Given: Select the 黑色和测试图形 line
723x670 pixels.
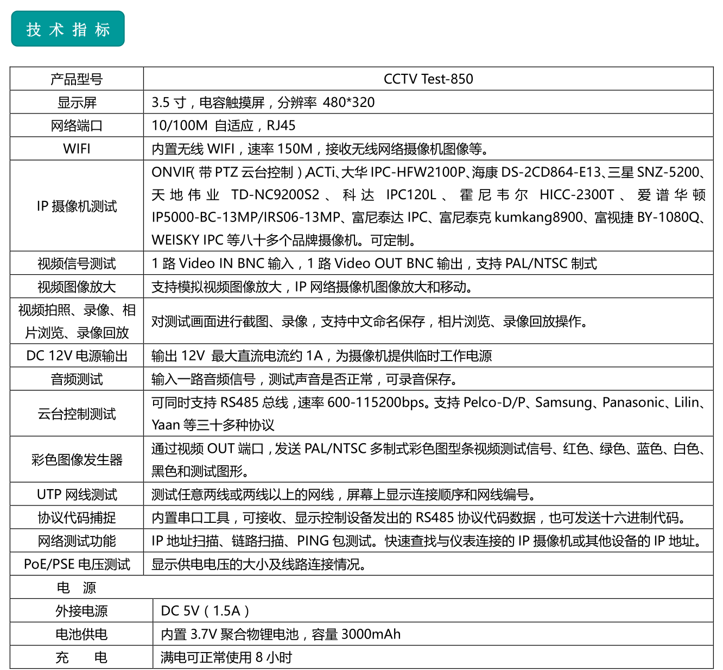Looking at the screenshot, I should pos(200,472).
